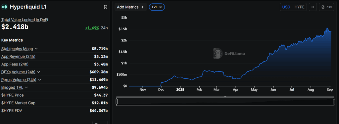Remove the TVL metric chip
The width and height of the screenshot is (339, 124).
click(161, 7)
